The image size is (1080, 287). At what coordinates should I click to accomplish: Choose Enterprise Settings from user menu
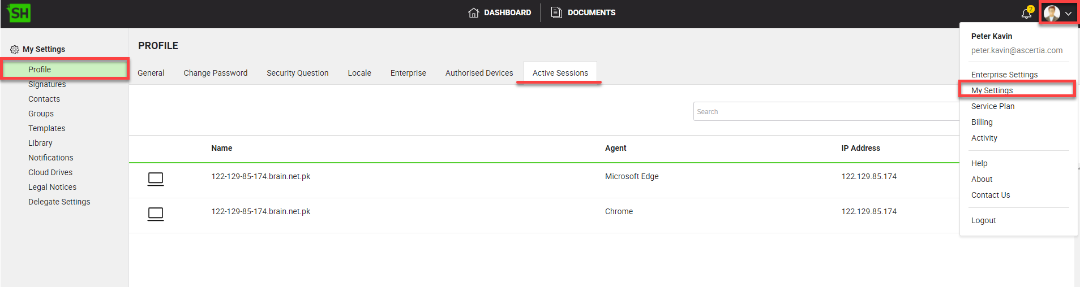click(x=1004, y=75)
